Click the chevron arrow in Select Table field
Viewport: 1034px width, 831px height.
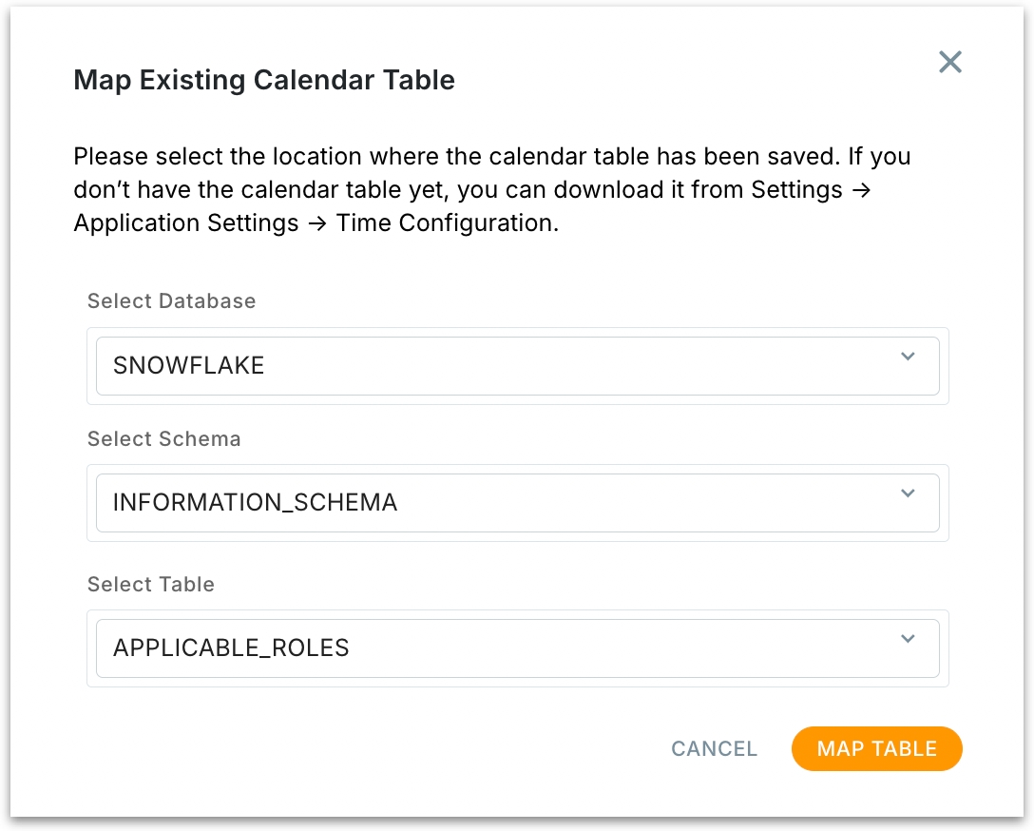pos(908,639)
